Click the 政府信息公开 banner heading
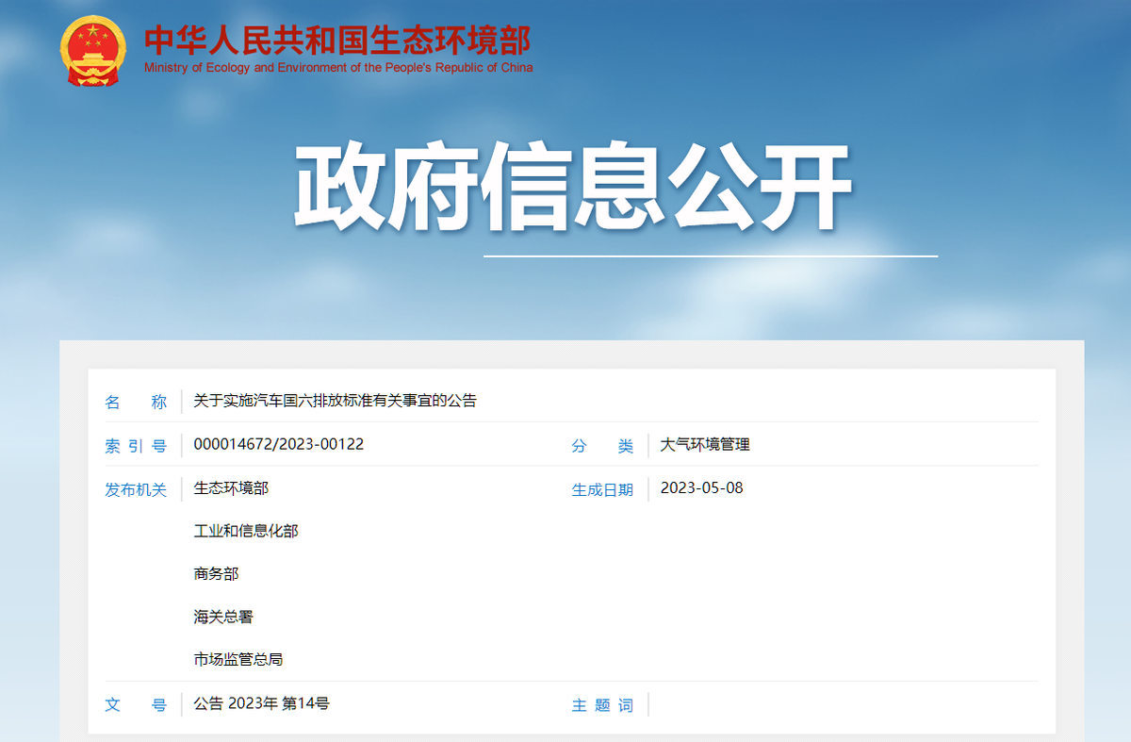The image size is (1131, 742). click(574, 187)
